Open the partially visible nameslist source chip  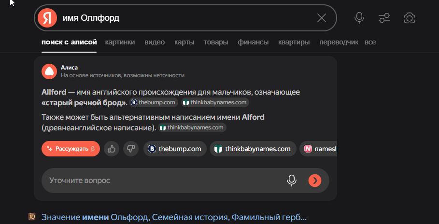click(319, 149)
